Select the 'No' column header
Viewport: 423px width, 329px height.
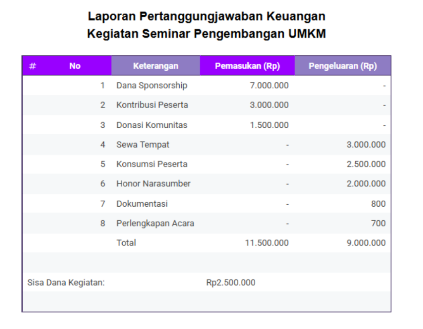(x=75, y=66)
